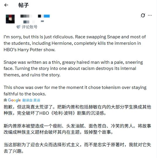This screenshot has height=158, width=157.
Task: Open the three-dot more options menu
Action: tap(150, 16)
